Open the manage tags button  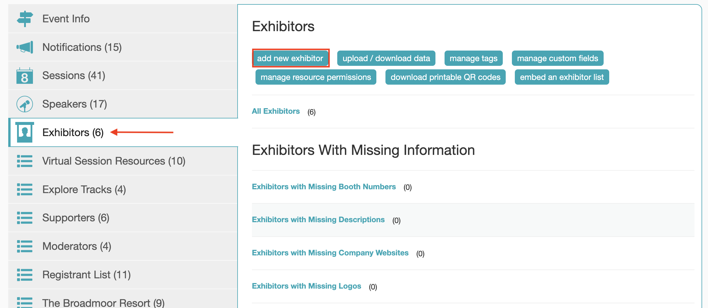click(x=473, y=58)
